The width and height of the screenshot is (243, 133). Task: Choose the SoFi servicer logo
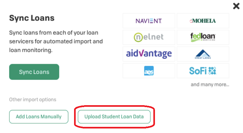203,71
